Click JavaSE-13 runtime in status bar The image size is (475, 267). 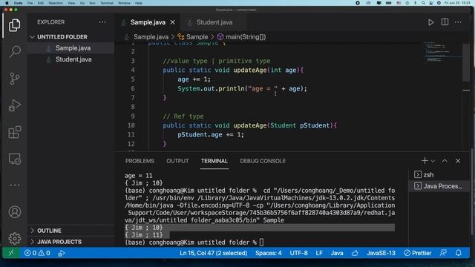(x=381, y=253)
